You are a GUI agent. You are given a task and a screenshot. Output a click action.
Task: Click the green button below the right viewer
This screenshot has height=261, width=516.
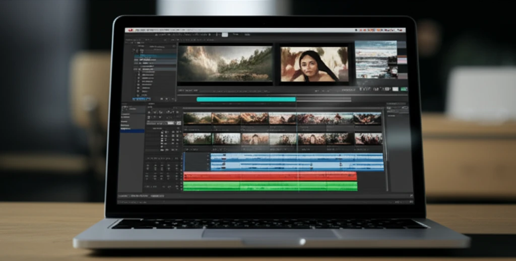[404, 89]
